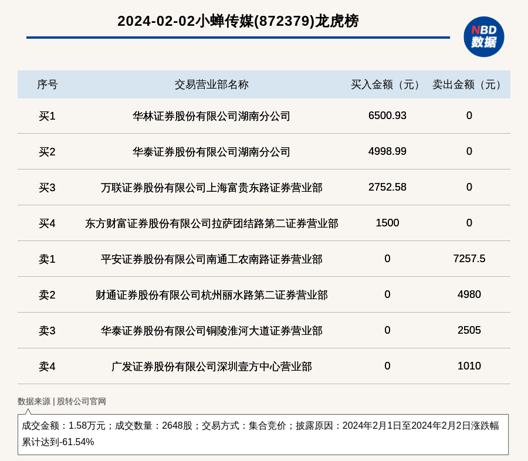Select the 买4 row label
Image resolution: width=528 pixels, height=461 pixels.
(x=47, y=223)
